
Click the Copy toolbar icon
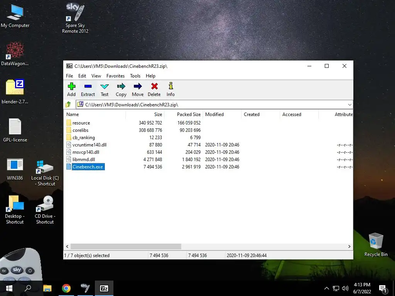click(x=121, y=89)
